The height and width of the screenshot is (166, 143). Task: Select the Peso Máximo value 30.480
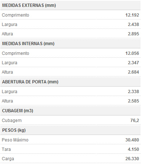[x=132, y=140]
